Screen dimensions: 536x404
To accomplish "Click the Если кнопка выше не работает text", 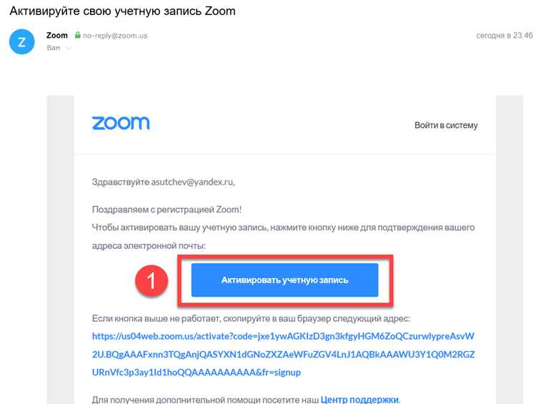I will pyautogui.click(x=251, y=318).
